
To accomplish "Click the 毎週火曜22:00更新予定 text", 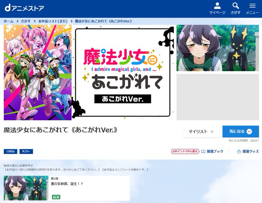I will tap(18, 165).
